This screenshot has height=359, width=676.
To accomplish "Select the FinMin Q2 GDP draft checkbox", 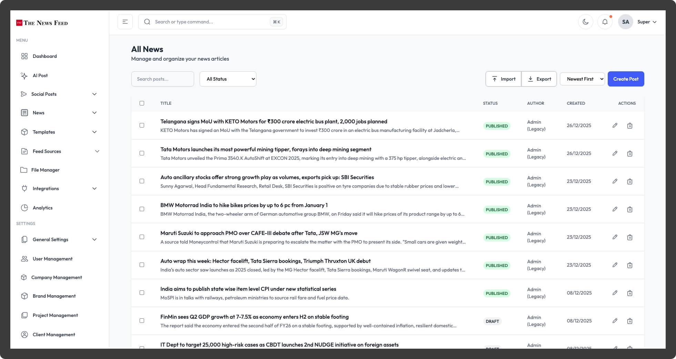I will [142, 320].
